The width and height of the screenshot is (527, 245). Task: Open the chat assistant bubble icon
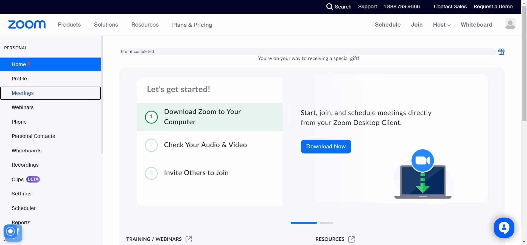click(x=504, y=228)
